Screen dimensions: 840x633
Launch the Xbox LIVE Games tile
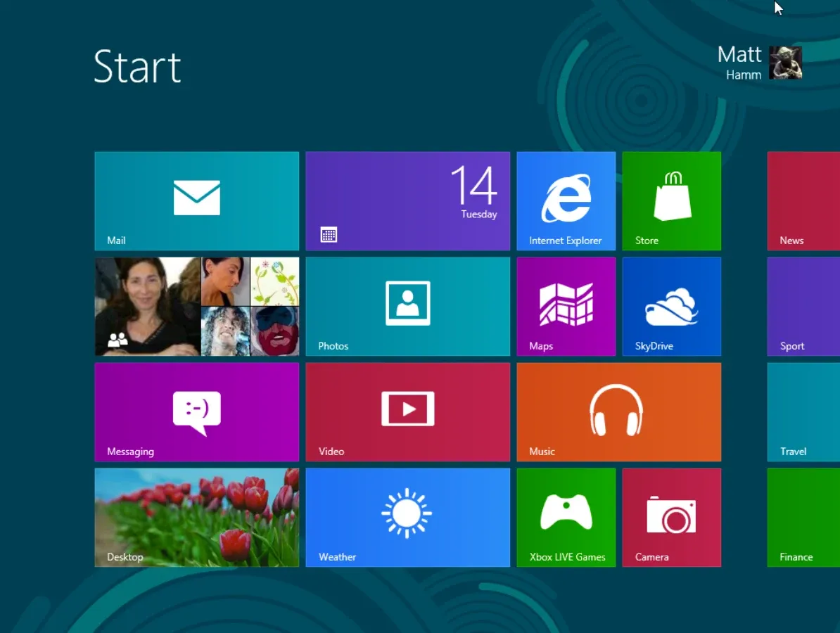pos(566,518)
